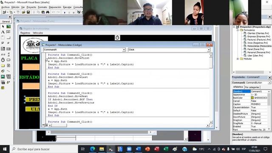Open the Proyecto menu
The image size is (272, 153).
coord(31,7)
